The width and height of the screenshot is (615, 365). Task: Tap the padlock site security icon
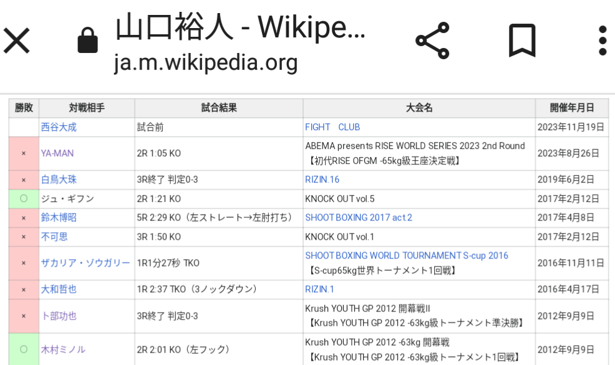tap(87, 40)
